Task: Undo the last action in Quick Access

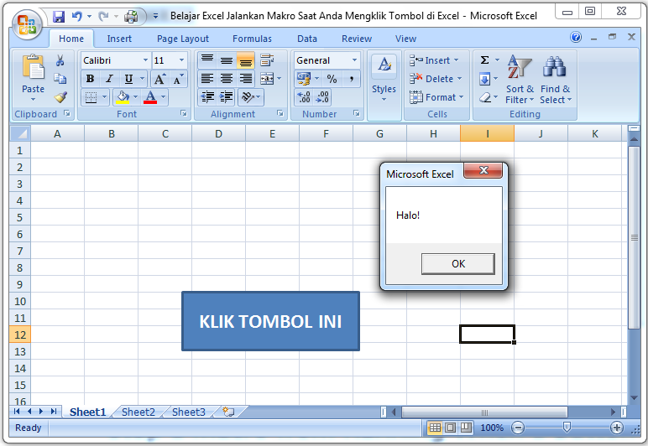Action: pyautogui.click(x=77, y=17)
